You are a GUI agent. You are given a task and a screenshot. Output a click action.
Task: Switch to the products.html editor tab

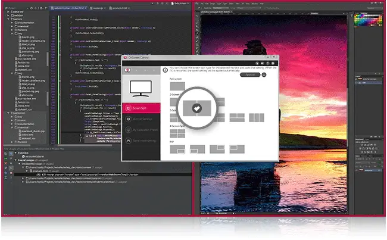pyautogui.click(x=118, y=8)
